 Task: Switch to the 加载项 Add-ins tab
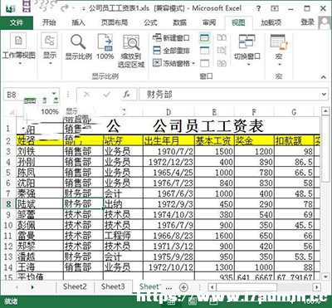(x=271, y=22)
